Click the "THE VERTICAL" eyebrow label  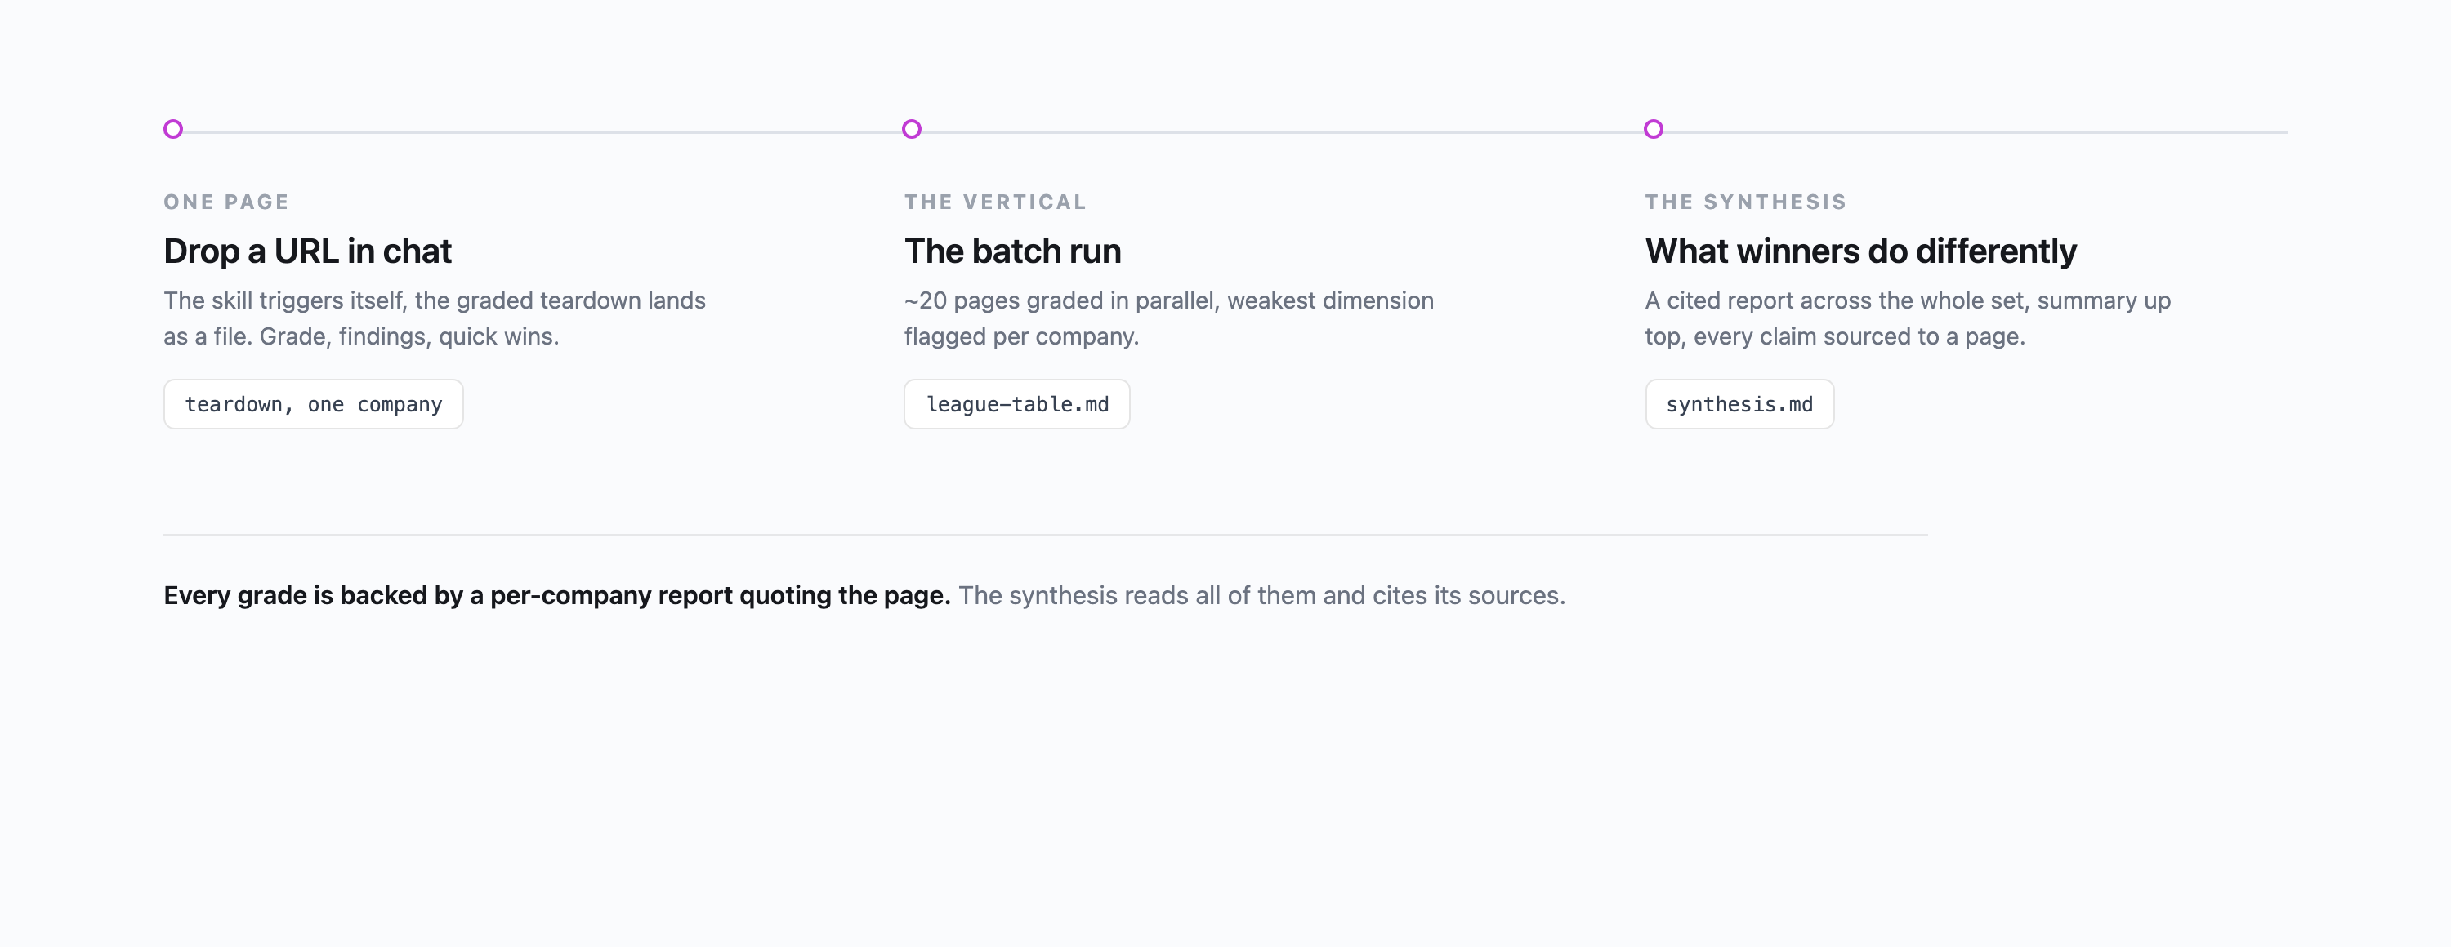pyautogui.click(x=995, y=202)
